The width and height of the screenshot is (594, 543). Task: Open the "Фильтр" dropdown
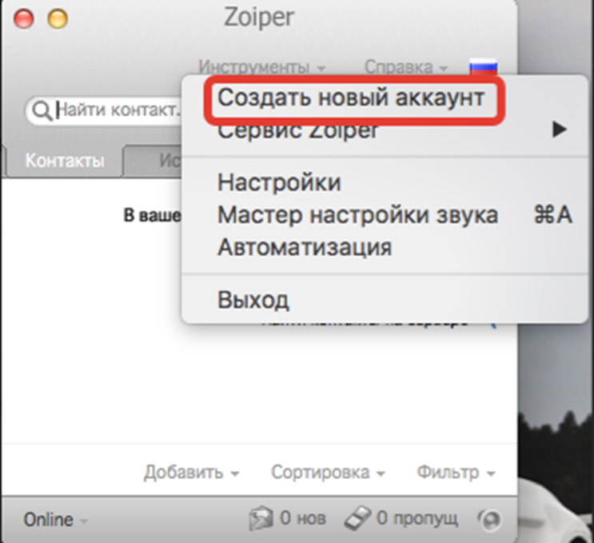(456, 473)
